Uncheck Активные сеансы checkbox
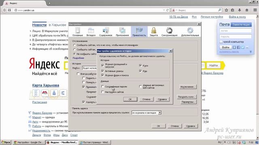This screenshot has height=145, width=259. click(102, 71)
